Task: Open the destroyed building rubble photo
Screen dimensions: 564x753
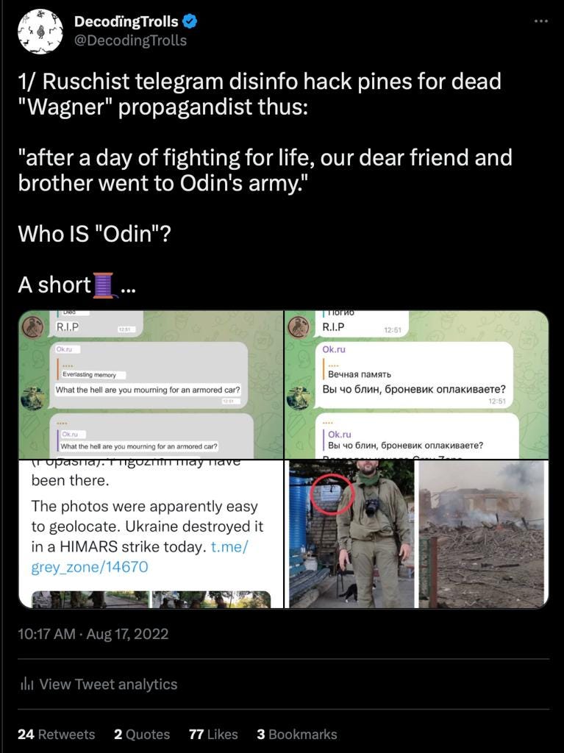Action: (483, 534)
